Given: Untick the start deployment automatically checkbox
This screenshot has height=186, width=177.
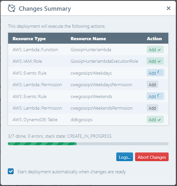Looking at the screenshot, I should pos(11,172).
